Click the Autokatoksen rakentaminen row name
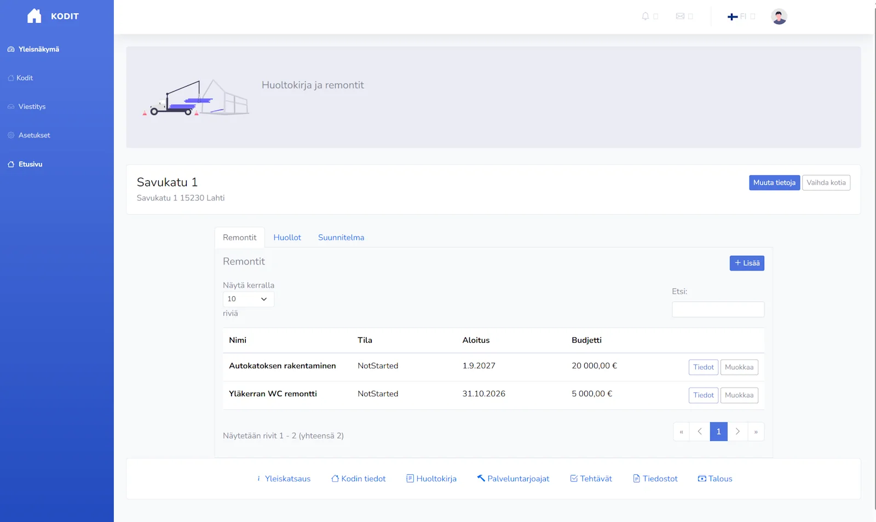This screenshot has height=522, width=876. coord(283,366)
